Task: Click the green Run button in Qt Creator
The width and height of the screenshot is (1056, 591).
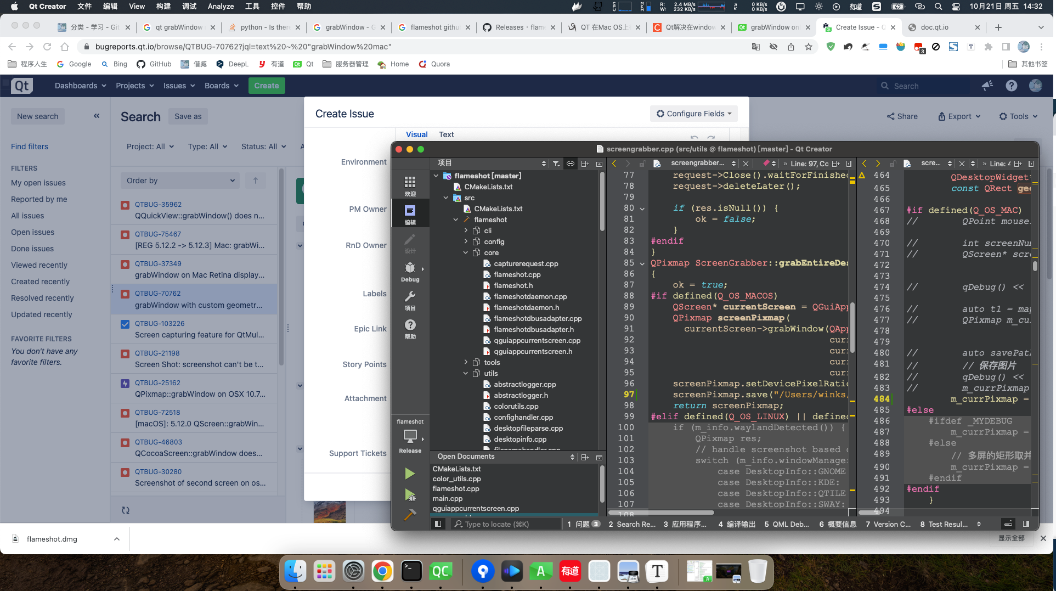Action: point(410,474)
